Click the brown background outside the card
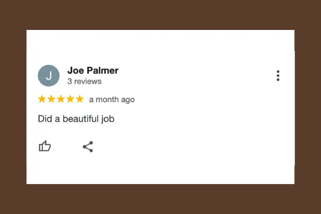The image size is (321, 214). (160, 14)
